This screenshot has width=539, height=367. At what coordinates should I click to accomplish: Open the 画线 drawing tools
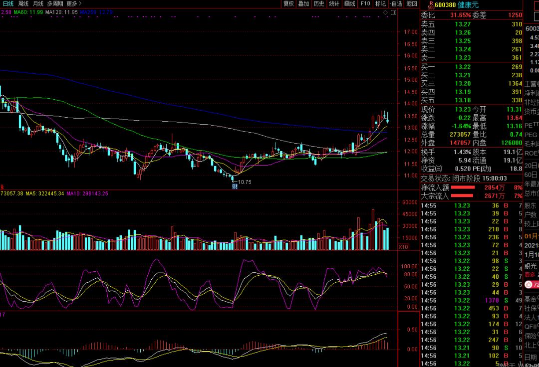click(x=350, y=3)
